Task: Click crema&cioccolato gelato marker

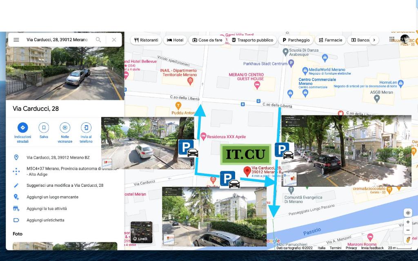Action: pos(389,190)
